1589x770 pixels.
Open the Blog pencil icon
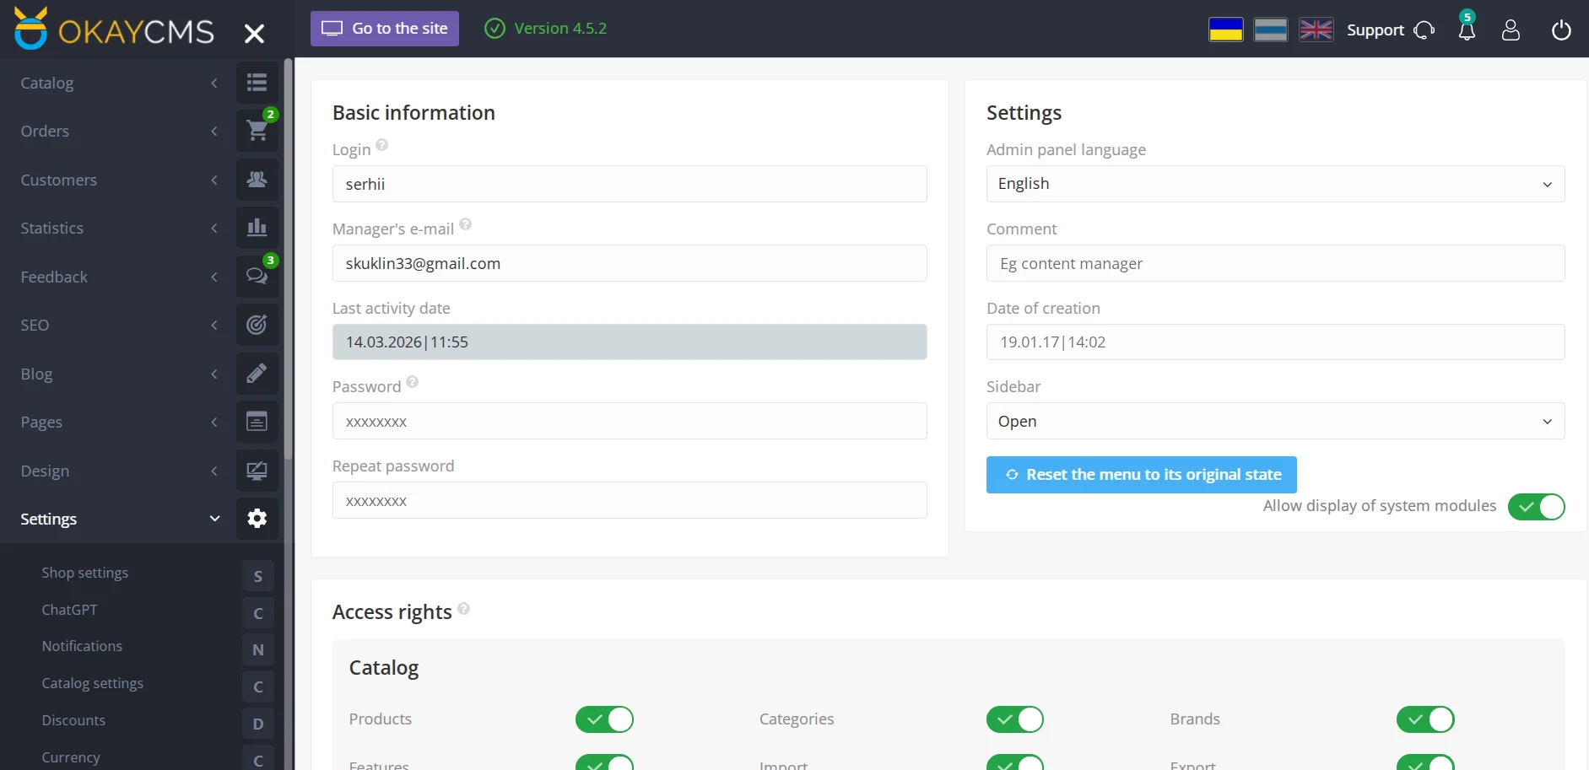click(x=257, y=374)
